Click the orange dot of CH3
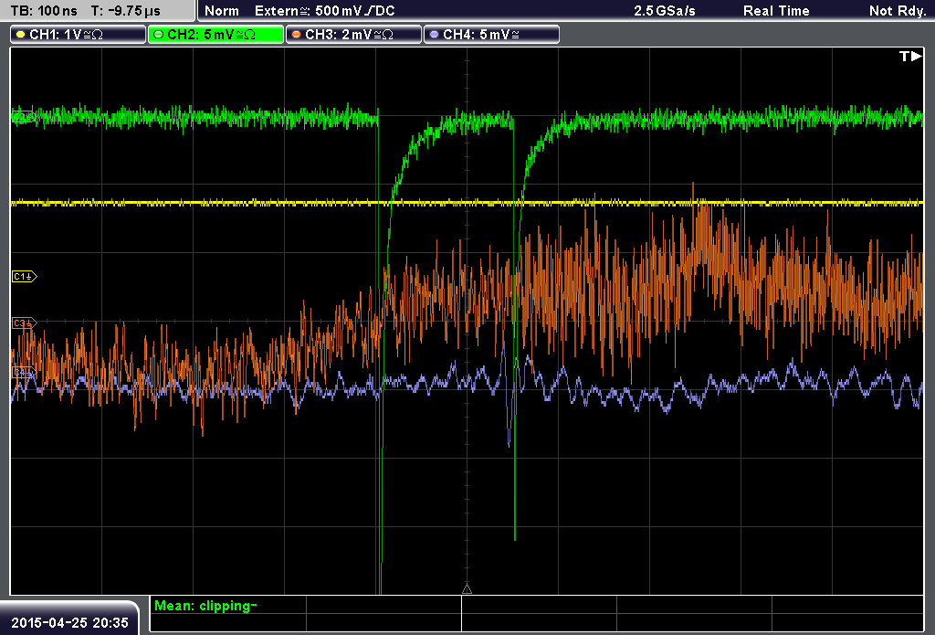Screen dimensions: 935x635 pos(296,35)
